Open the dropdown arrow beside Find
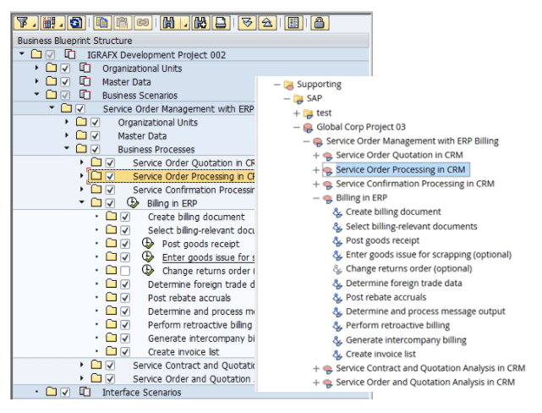Image resolution: width=542 pixels, height=413 pixels. click(x=186, y=23)
